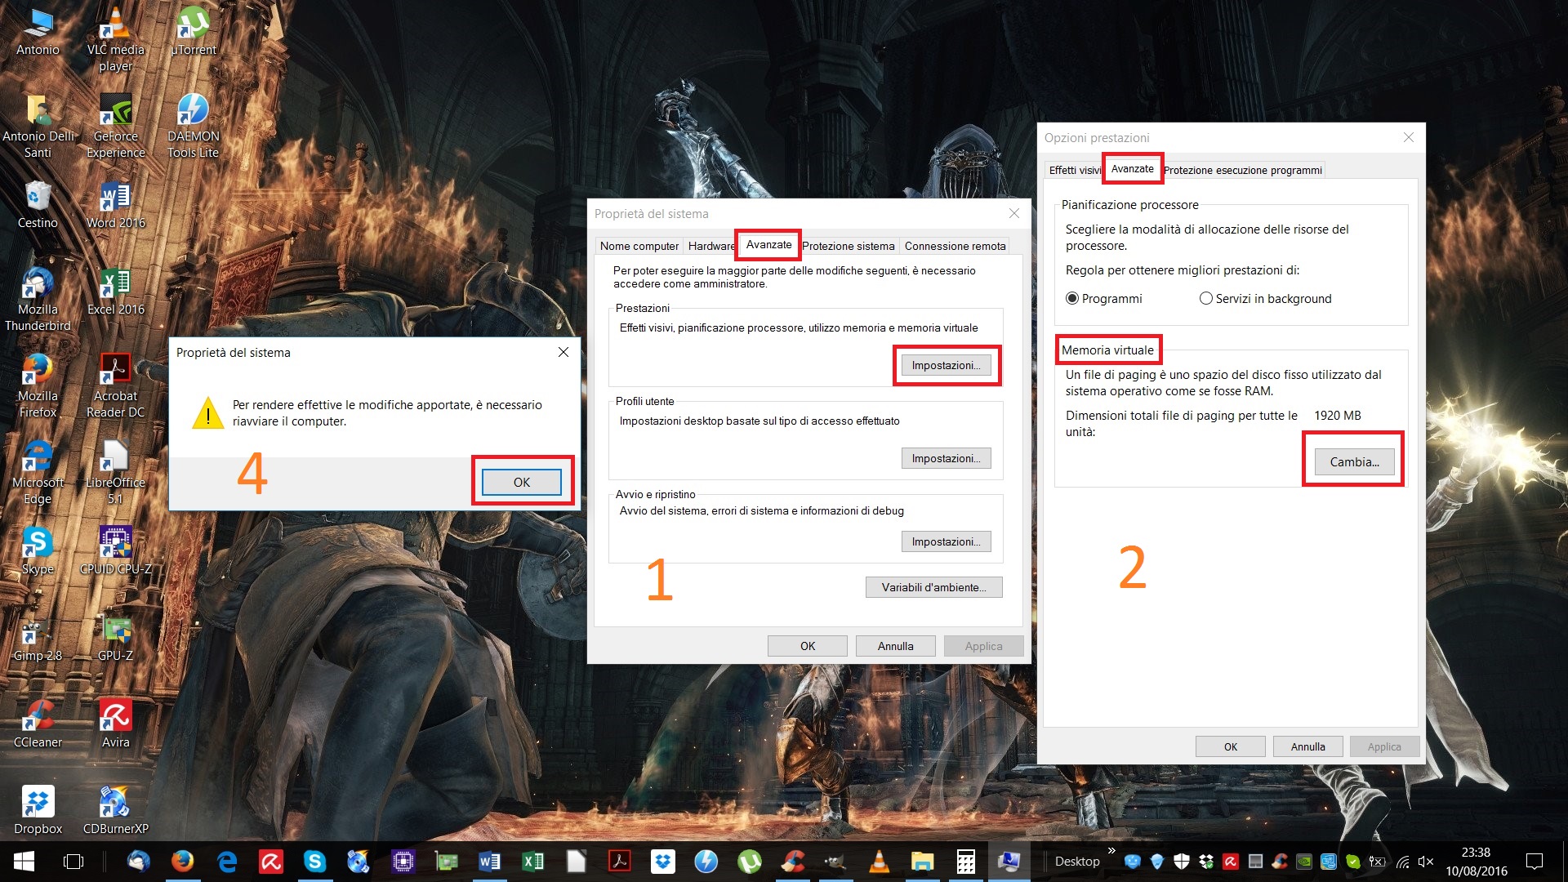Confirm restart notice with OK button
The image size is (1568, 882).
tap(521, 482)
